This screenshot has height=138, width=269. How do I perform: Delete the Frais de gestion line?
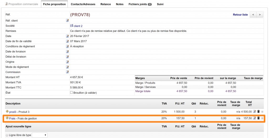pos(258,118)
